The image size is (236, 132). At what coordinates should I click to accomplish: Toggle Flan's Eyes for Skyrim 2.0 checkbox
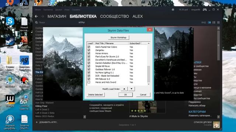pos(89,56)
